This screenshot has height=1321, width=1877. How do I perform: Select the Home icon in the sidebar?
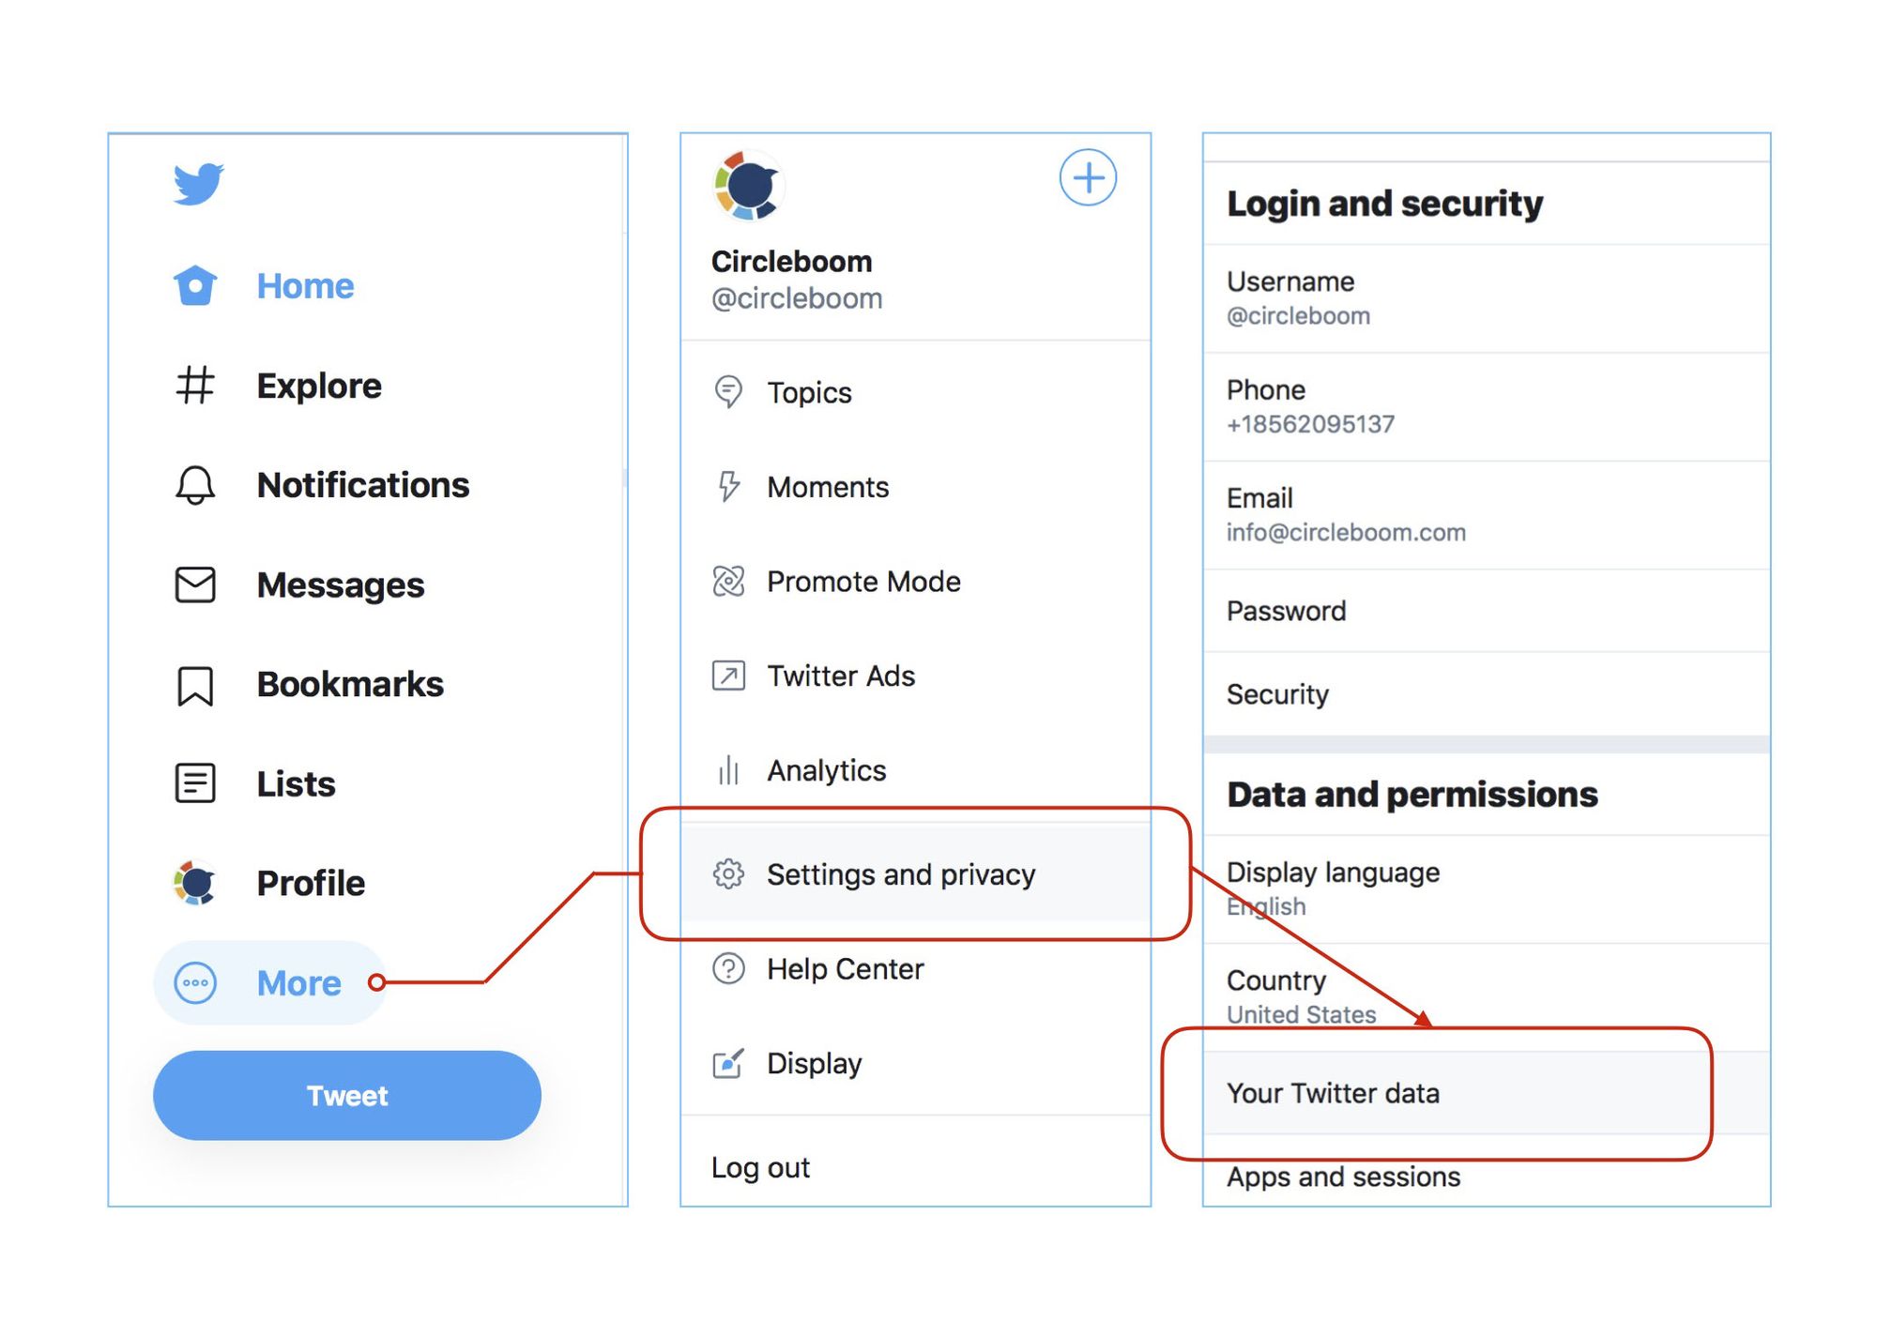click(194, 284)
